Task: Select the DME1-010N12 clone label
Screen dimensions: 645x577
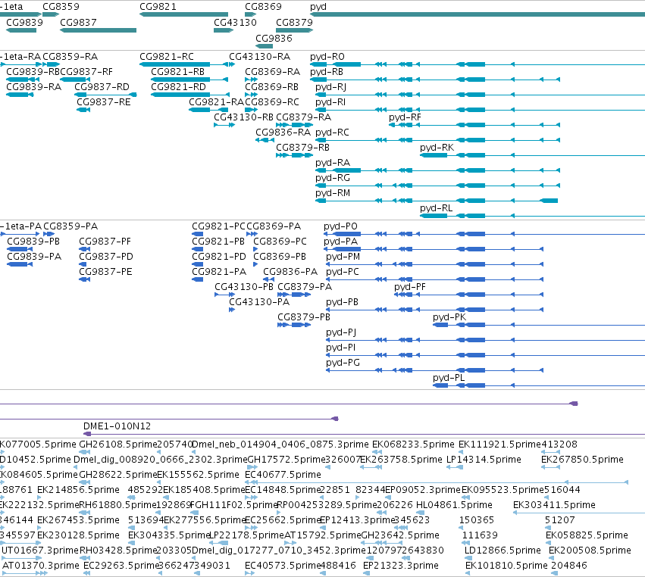Action: pyautogui.click(x=117, y=426)
